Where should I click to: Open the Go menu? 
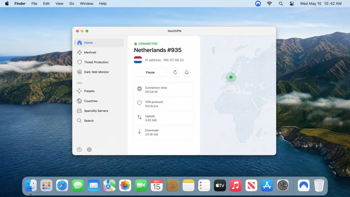point(72,4)
